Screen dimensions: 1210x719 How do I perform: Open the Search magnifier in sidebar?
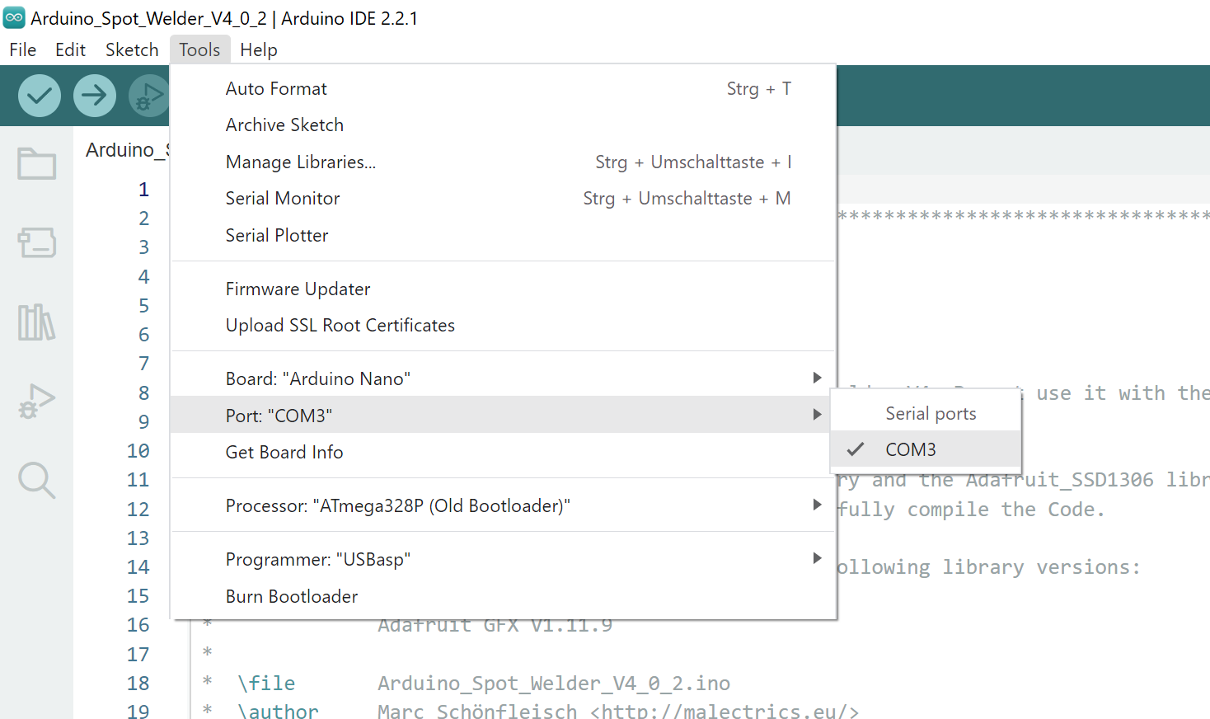pos(37,480)
